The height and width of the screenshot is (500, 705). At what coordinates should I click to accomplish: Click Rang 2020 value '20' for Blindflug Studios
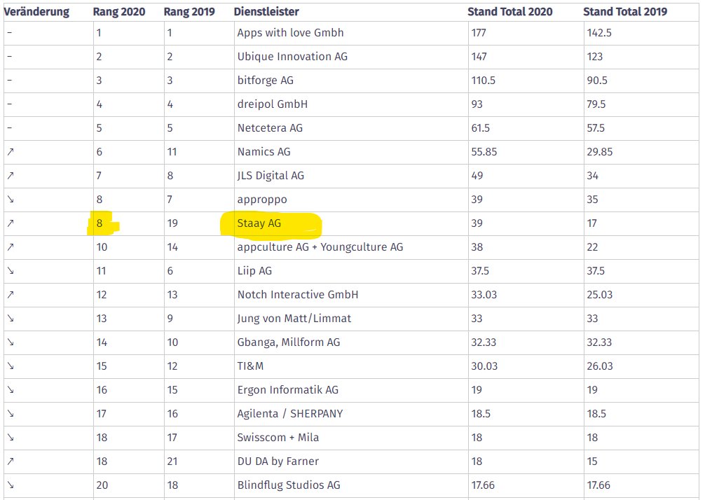[102, 485]
